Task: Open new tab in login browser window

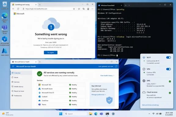Action: 40,5
